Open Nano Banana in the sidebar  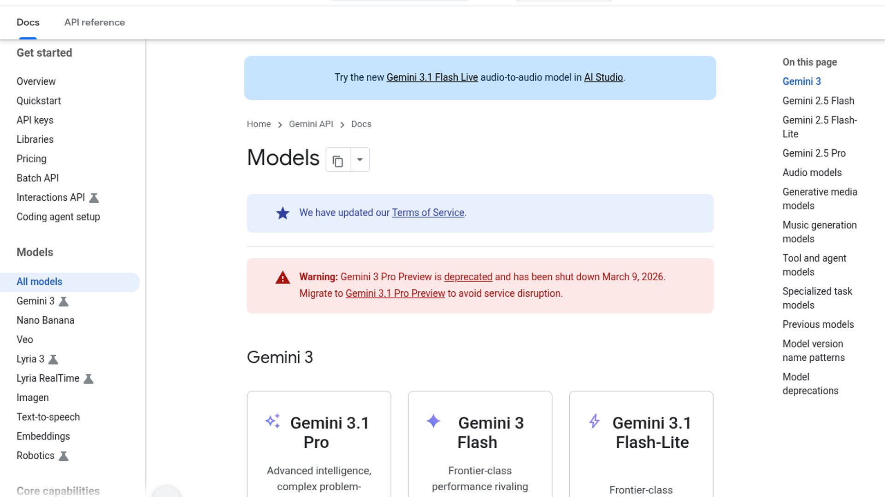(45, 320)
